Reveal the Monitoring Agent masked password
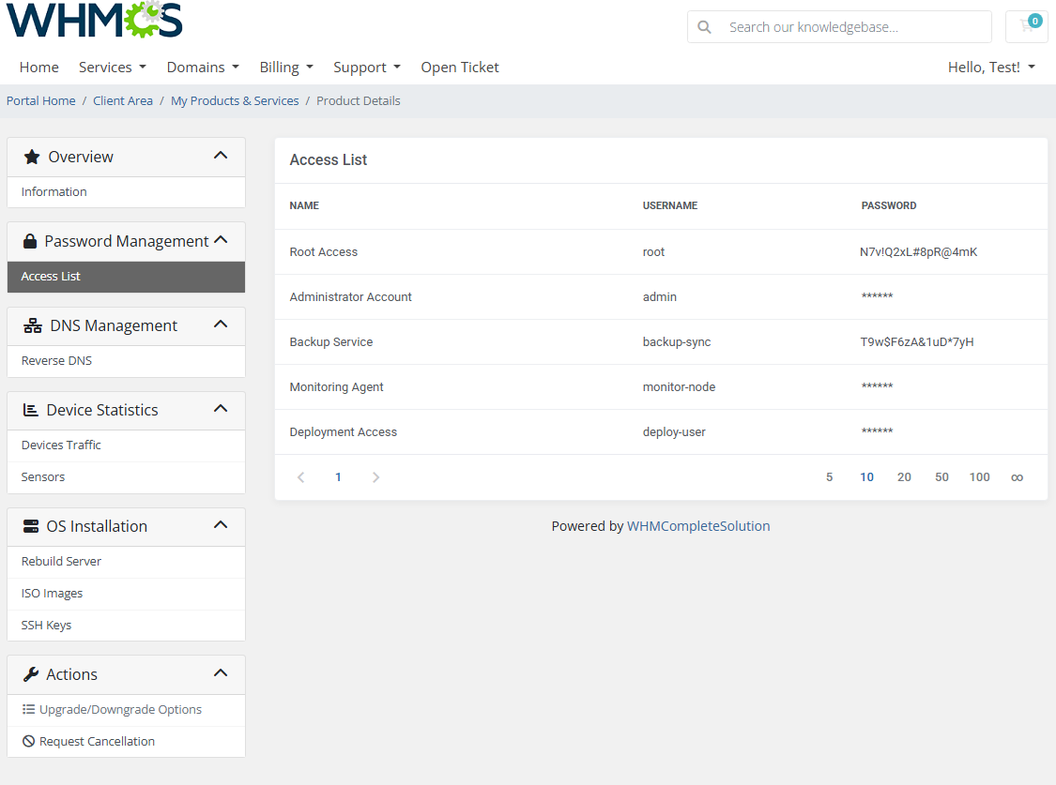The width and height of the screenshot is (1056, 785). click(877, 386)
